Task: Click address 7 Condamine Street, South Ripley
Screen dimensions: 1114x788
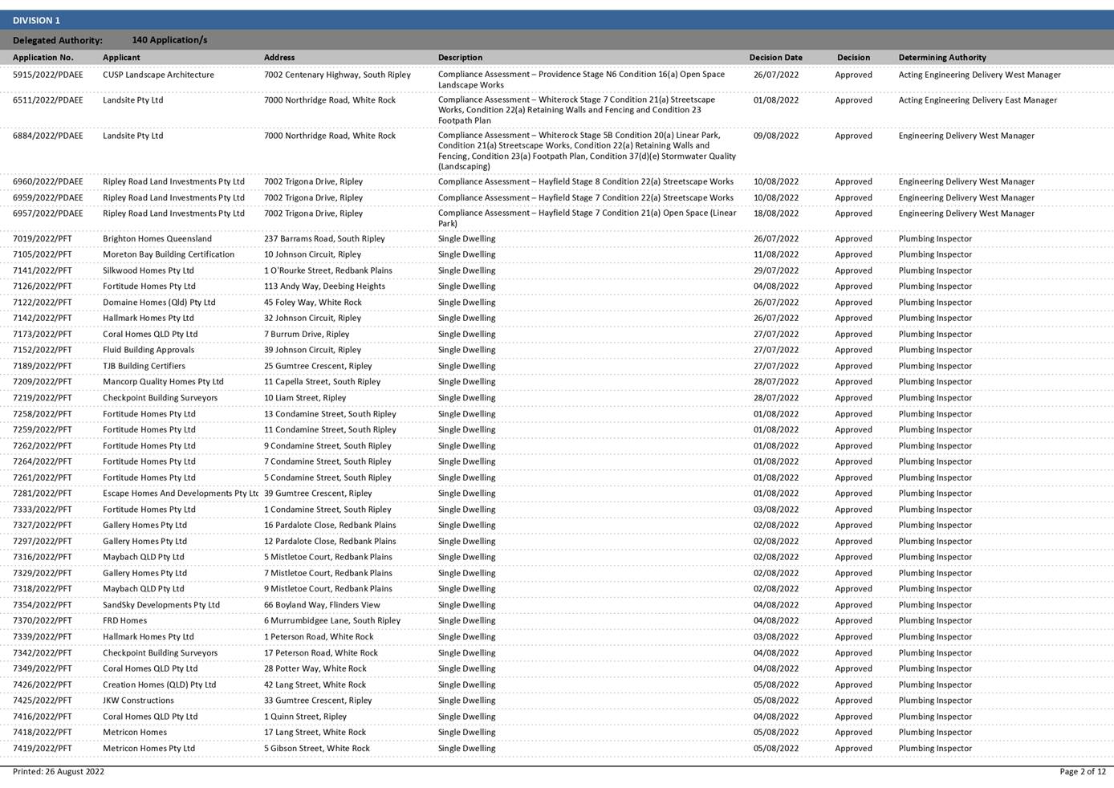Action: (x=327, y=461)
